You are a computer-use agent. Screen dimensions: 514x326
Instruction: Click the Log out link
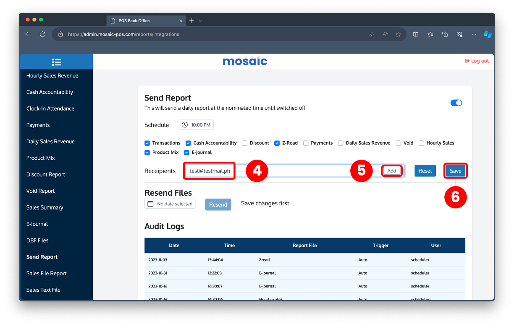point(477,61)
